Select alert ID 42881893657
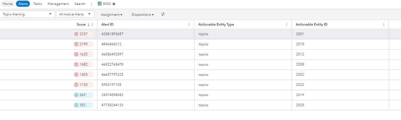The width and height of the screenshot is (401, 120). pos(112,34)
